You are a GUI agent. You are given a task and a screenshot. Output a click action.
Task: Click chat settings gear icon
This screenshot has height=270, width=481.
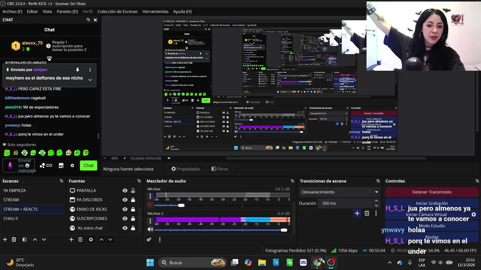coord(72,165)
